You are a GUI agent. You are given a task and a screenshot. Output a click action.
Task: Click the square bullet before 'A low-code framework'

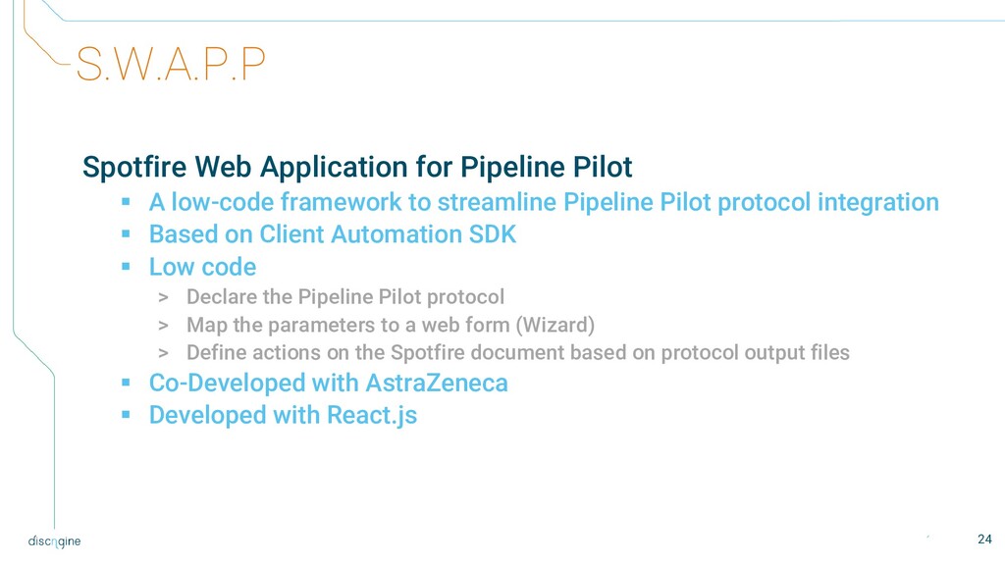tap(126, 204)
